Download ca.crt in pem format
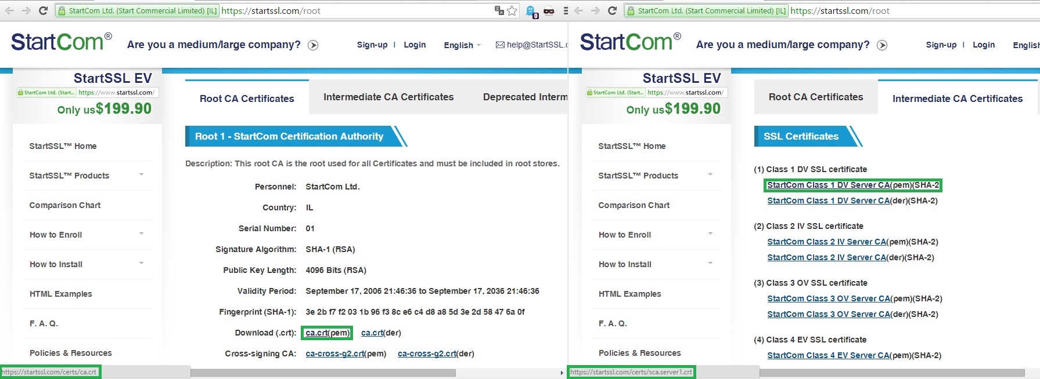1040x379 pixels. [327, 333]
